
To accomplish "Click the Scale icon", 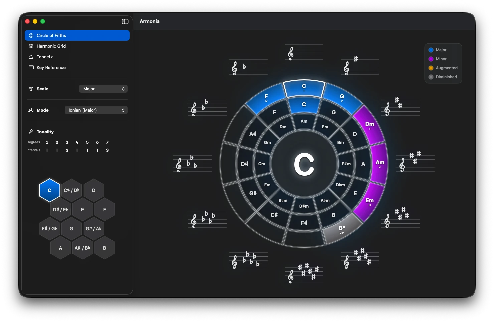I will (x=31, y=89).
